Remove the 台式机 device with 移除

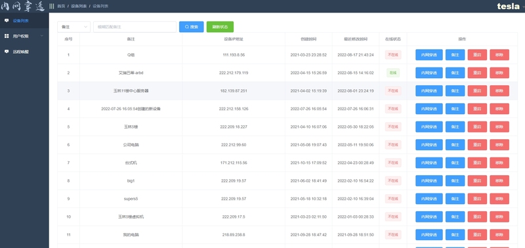pos(499,163)
